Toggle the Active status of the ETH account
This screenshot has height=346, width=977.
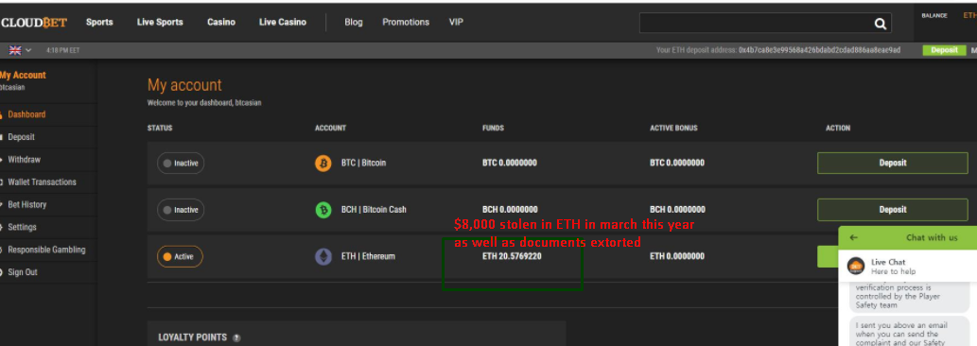(x=180, y=256)
